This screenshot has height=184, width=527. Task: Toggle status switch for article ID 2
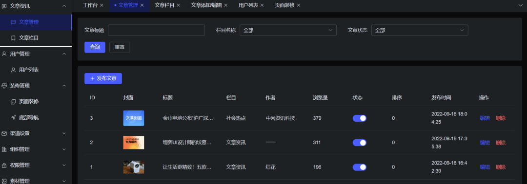pyautogui.click(x=359, y=143)
